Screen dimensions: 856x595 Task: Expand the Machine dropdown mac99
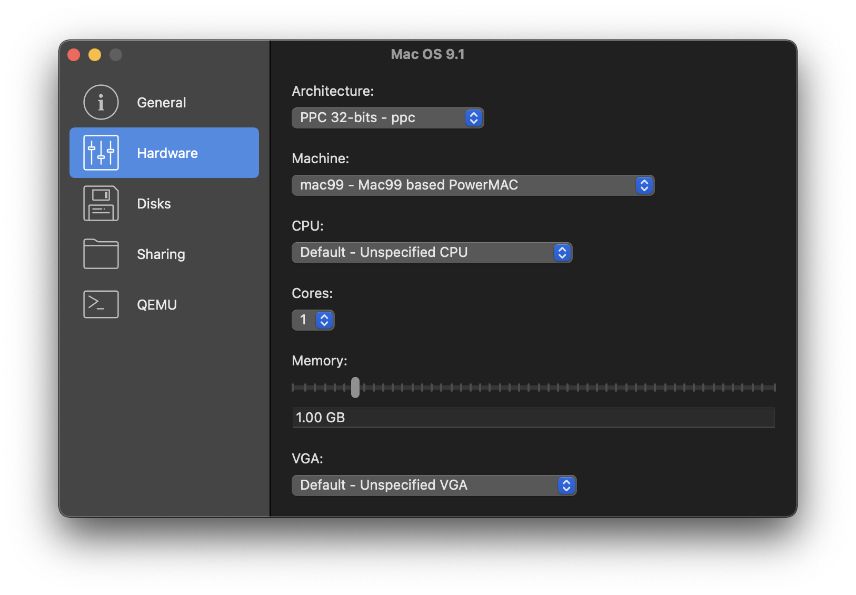473,185
